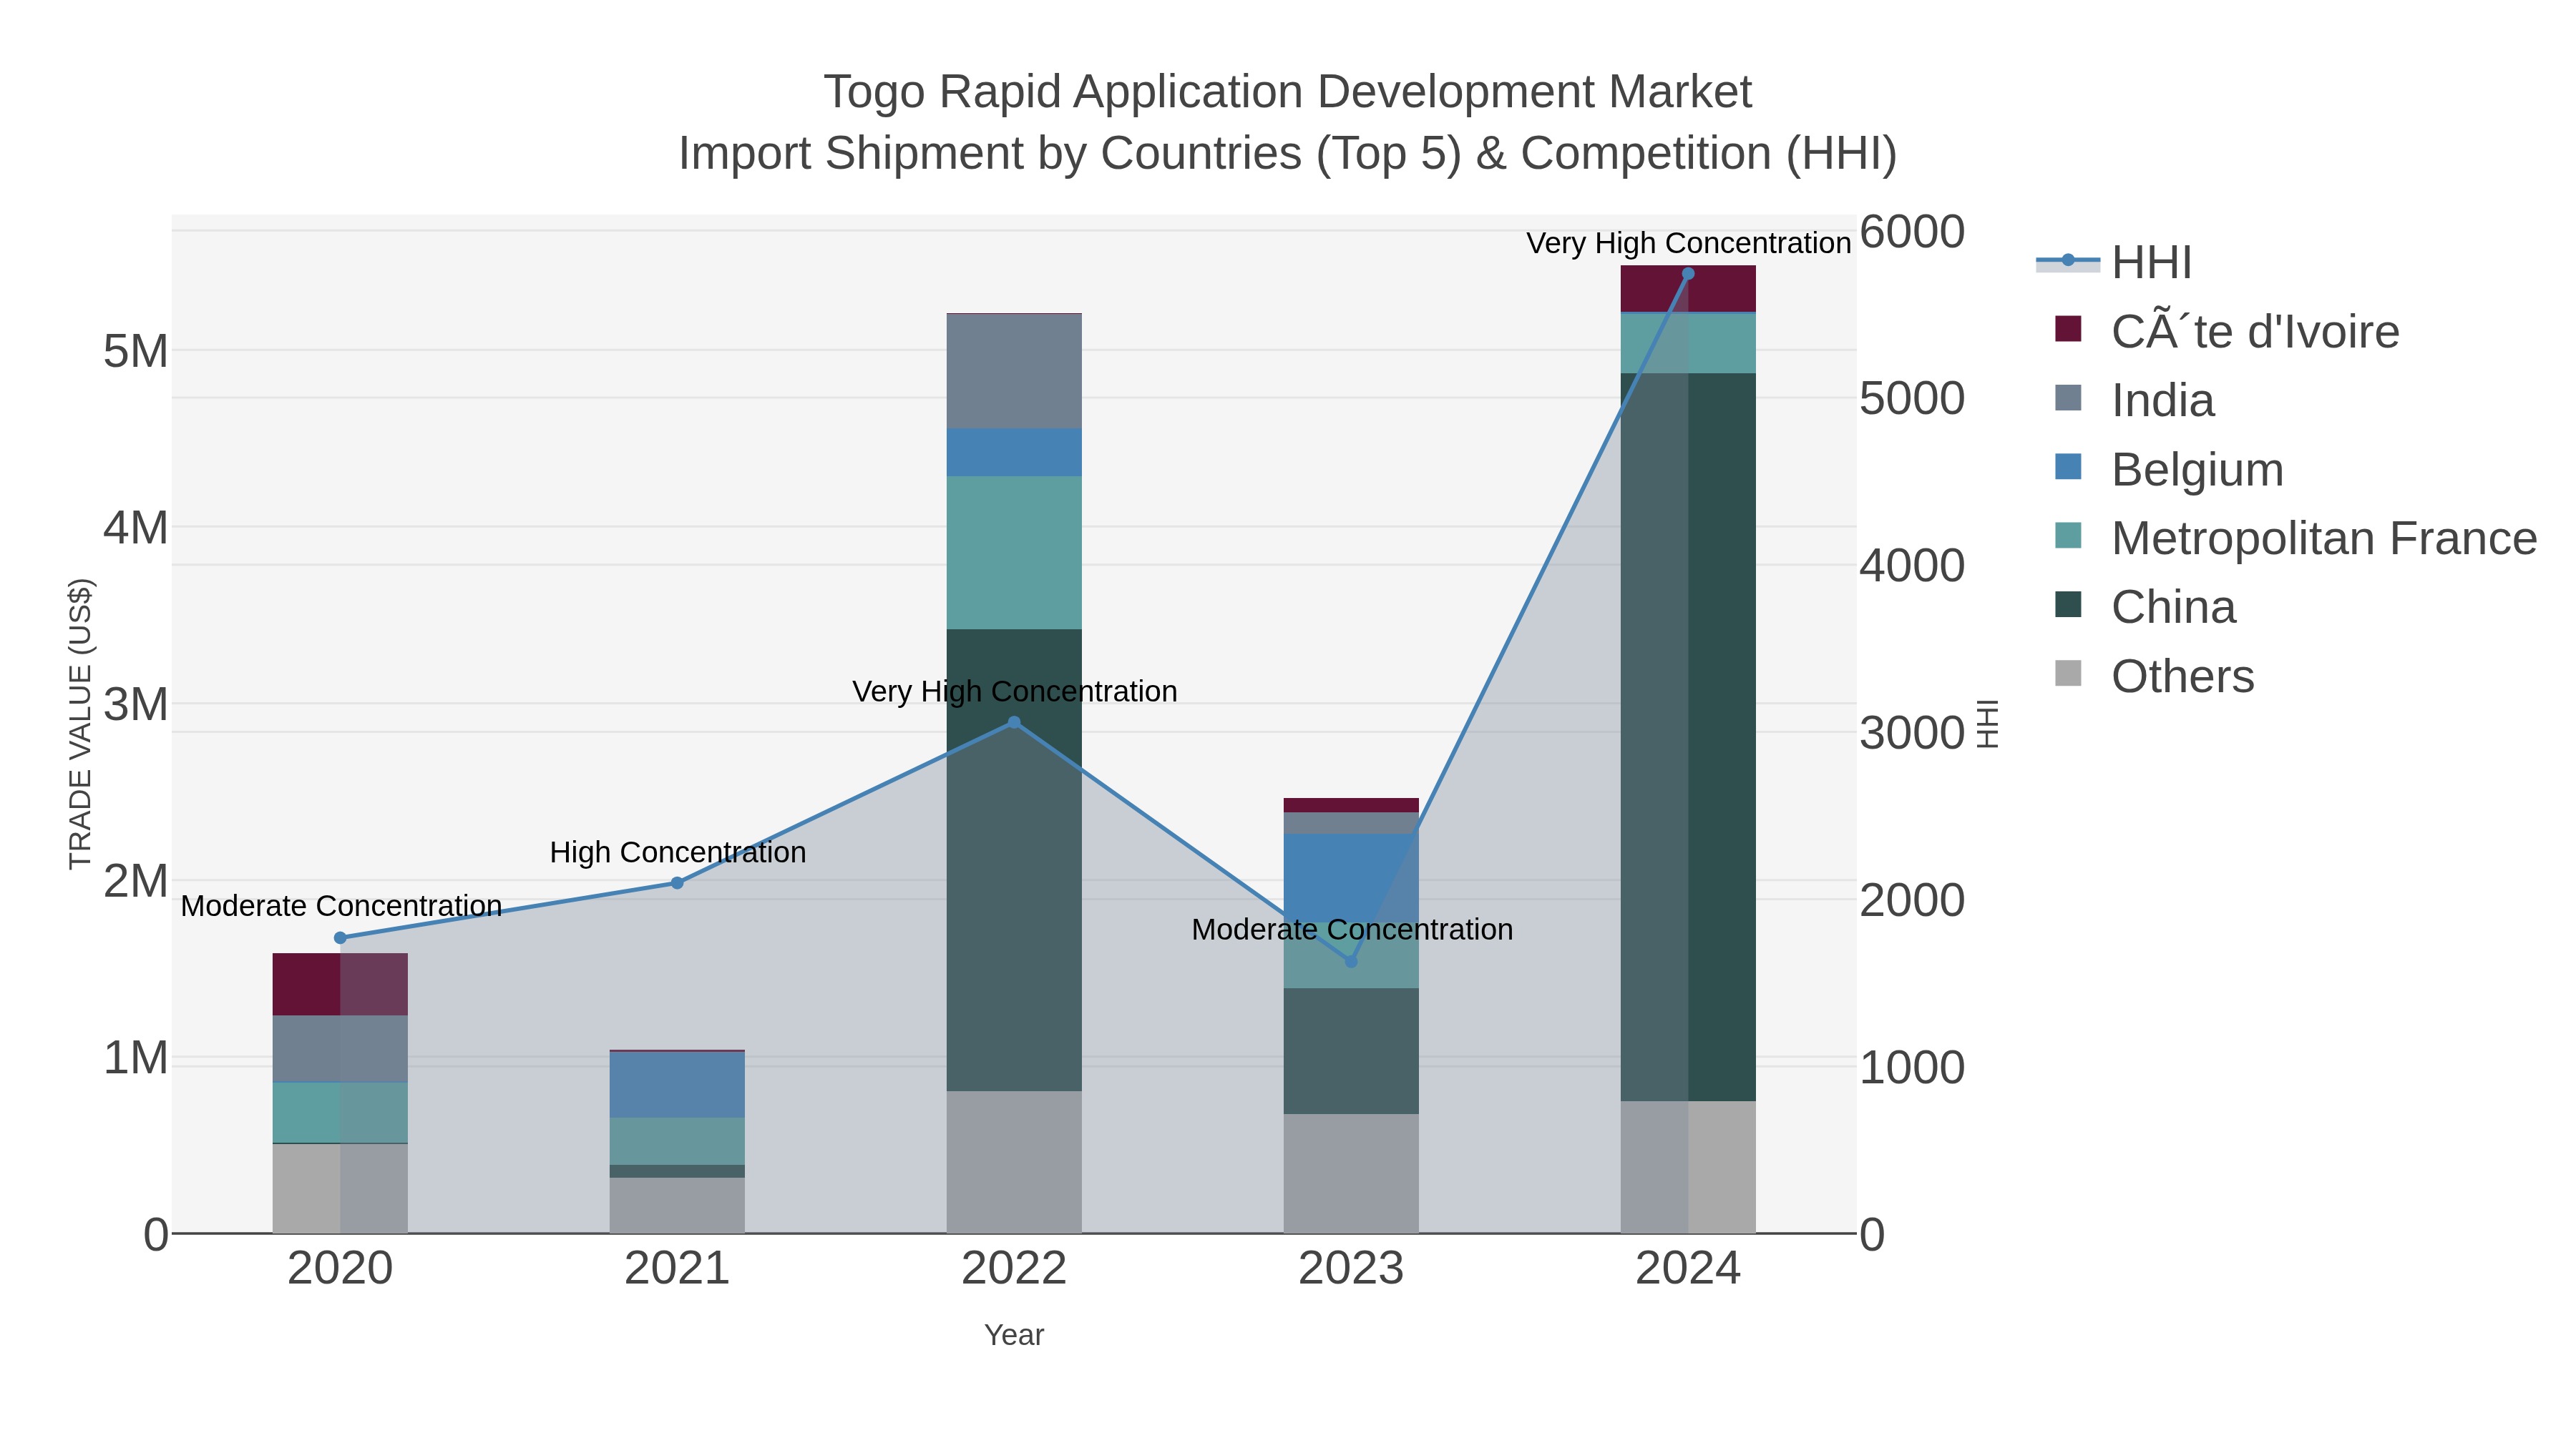Click the 3000 tick on right axis

(x=1912, y=734)
